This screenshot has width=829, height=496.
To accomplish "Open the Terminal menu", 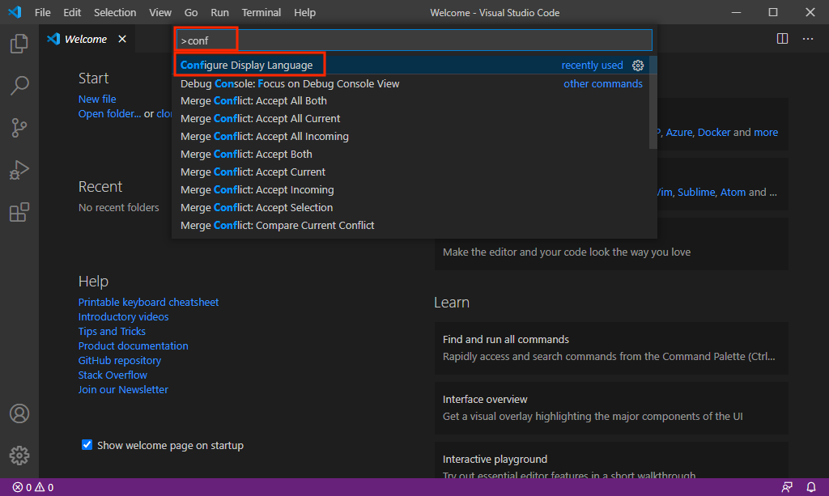I will (x=261, y=12).
